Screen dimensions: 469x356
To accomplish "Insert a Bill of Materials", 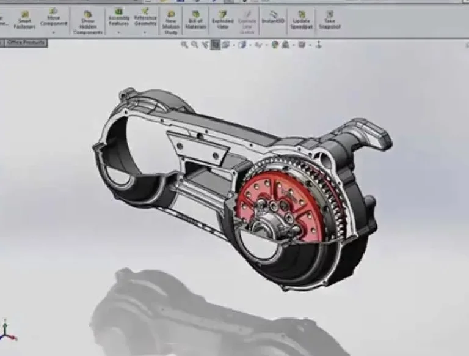I will (x=195, y=20).
